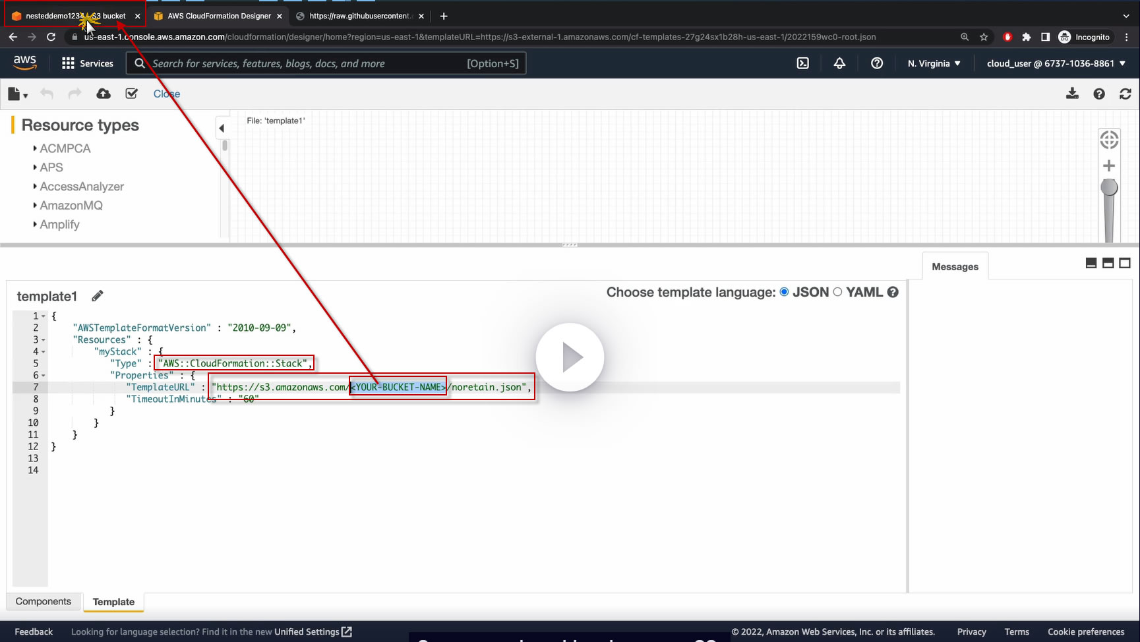Click the browser zoom magnifier icon

tap(965, 37)
